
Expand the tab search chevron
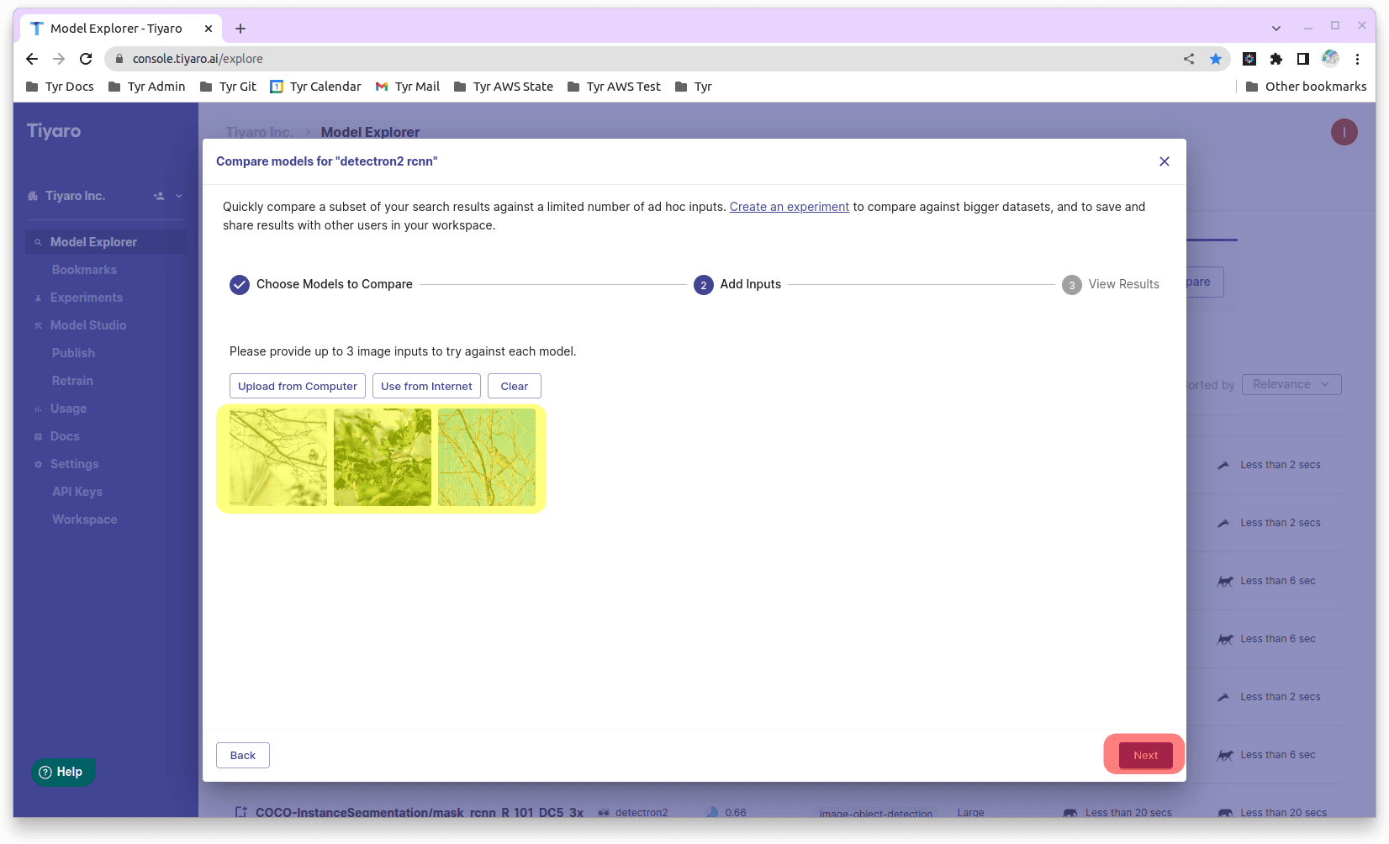click(x=1276, y=29)
